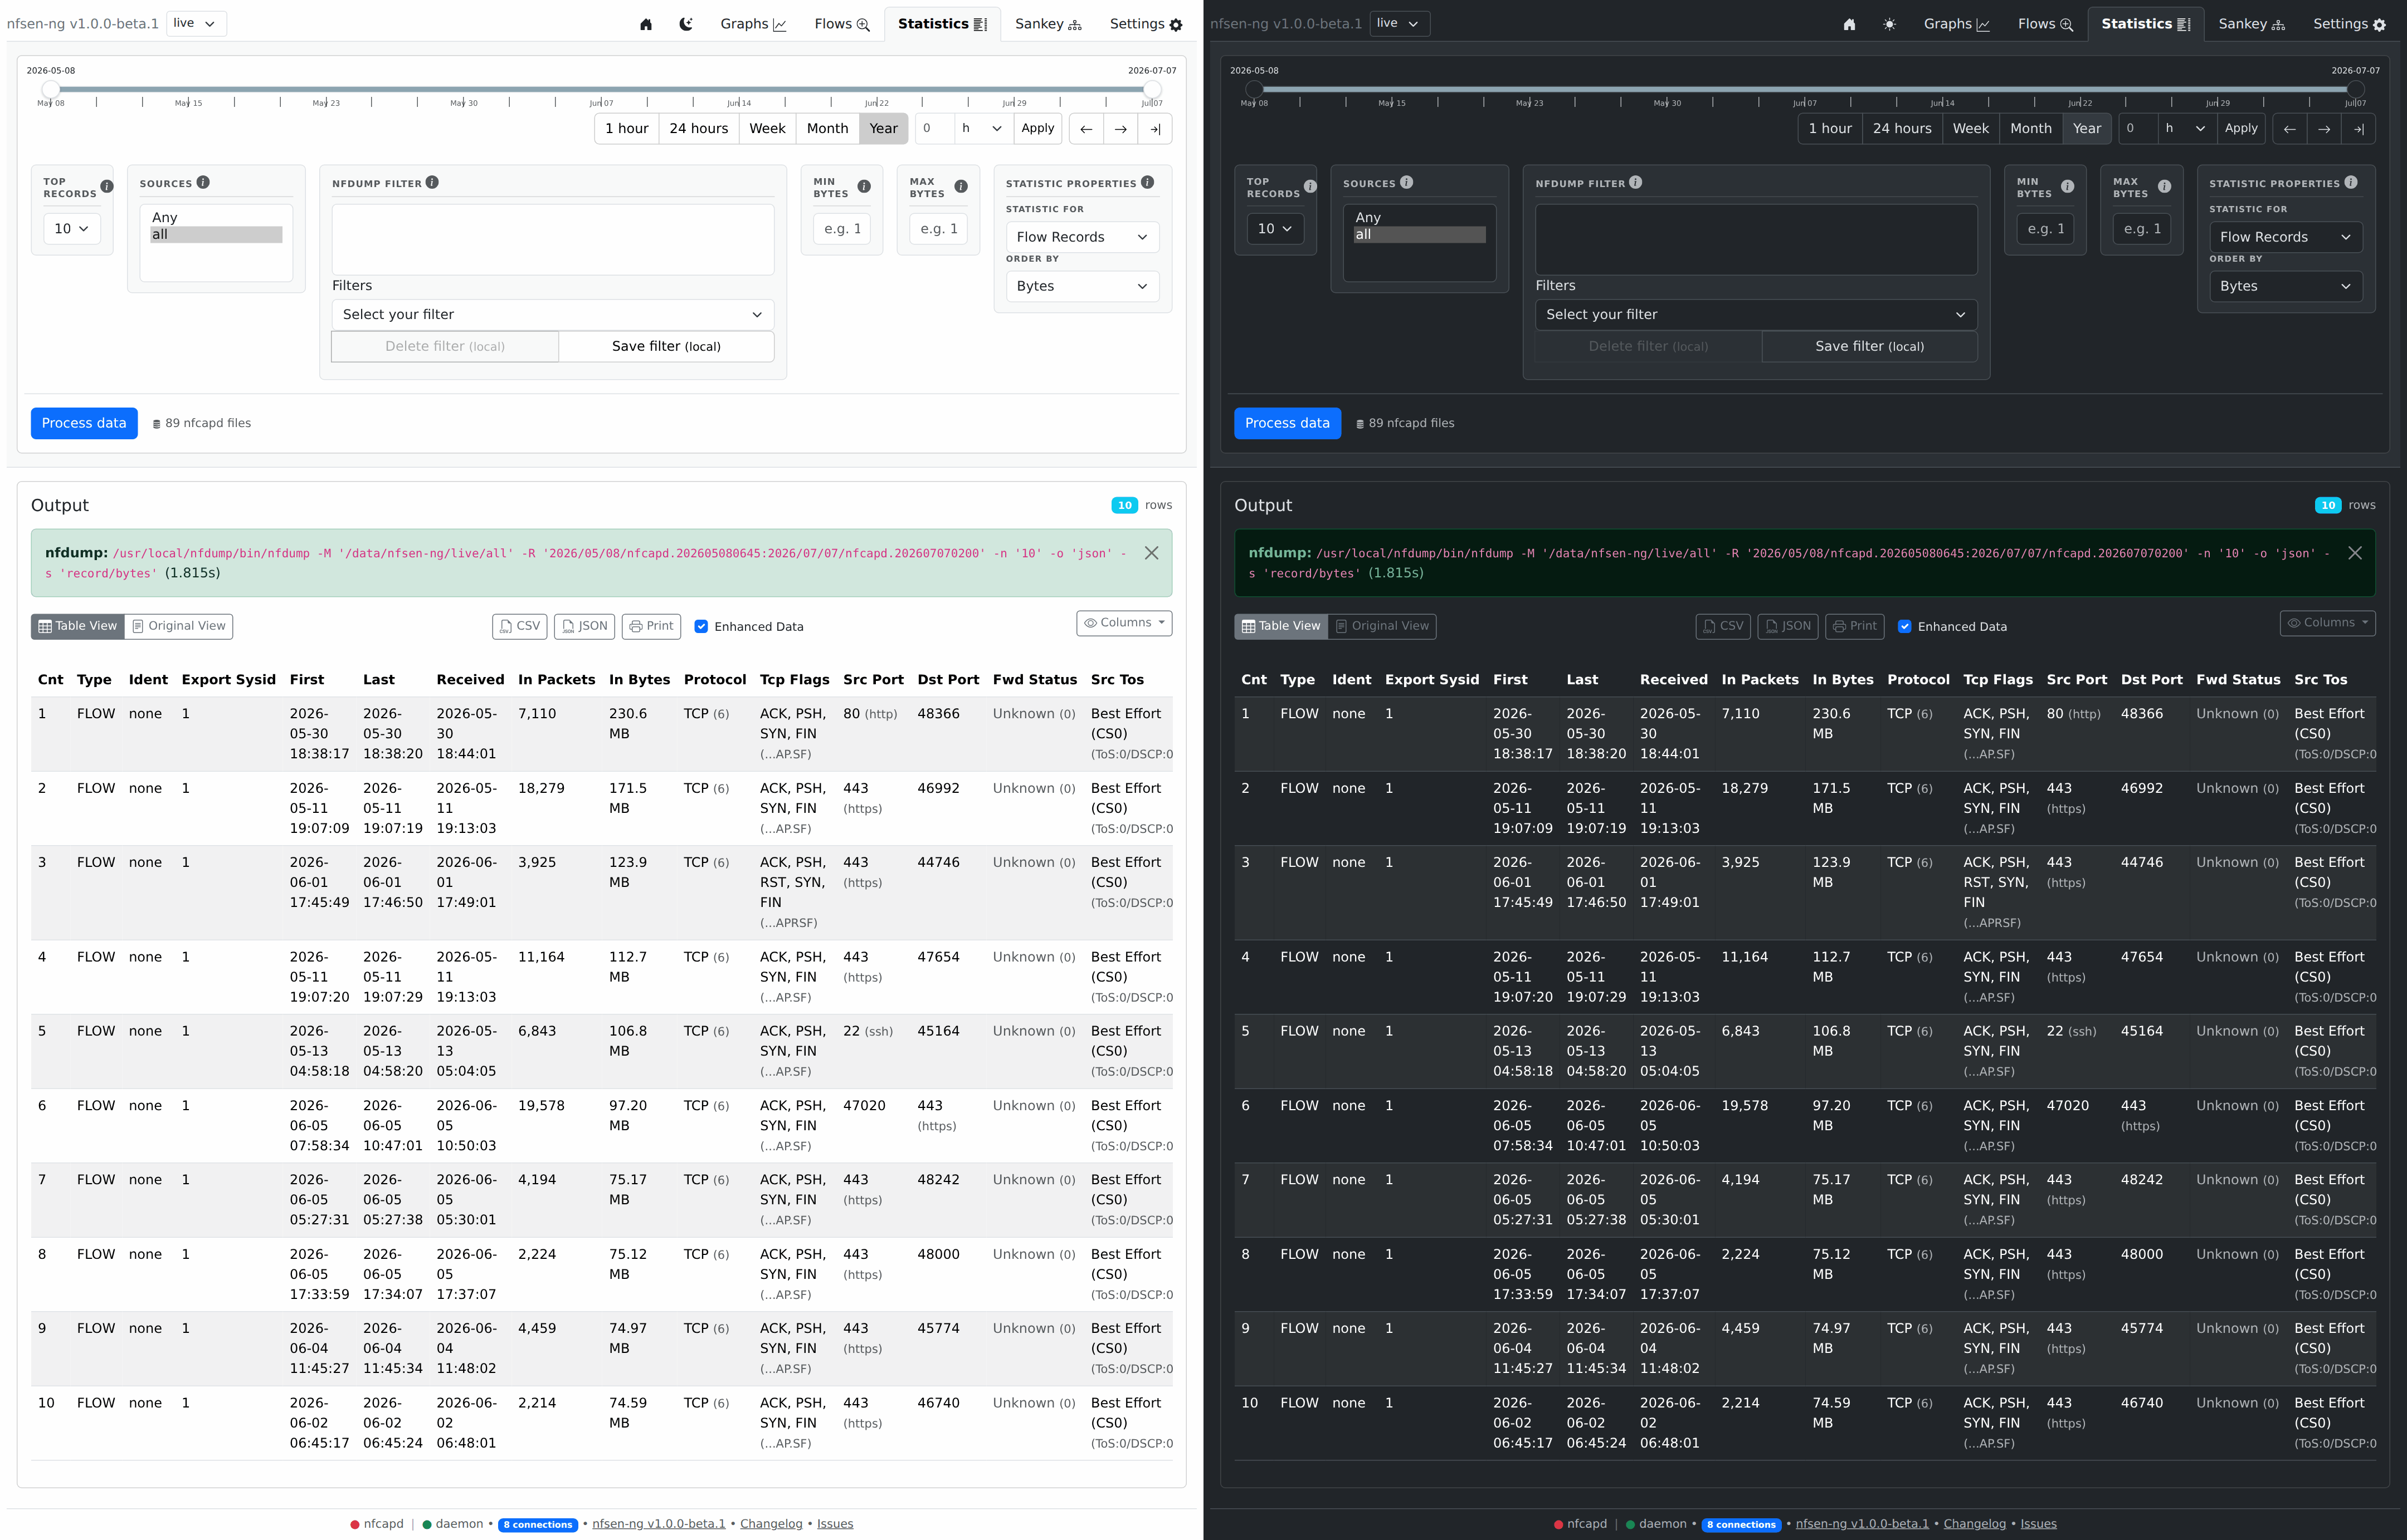Click Save filter (local) in light panel
This screenshot has width=2407, height=1540.
click(666, 347)
